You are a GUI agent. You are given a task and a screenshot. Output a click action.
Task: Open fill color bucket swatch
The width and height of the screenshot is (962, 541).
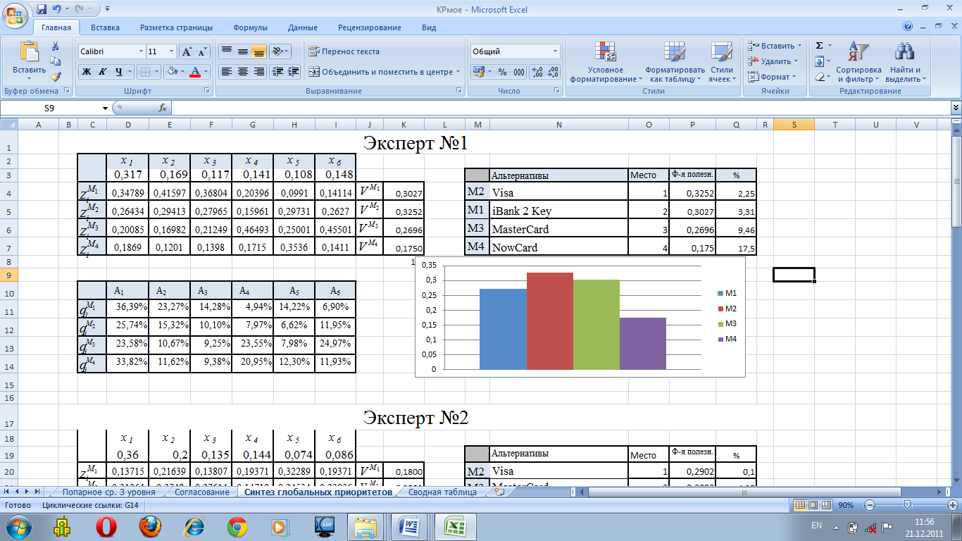point(171,72)
